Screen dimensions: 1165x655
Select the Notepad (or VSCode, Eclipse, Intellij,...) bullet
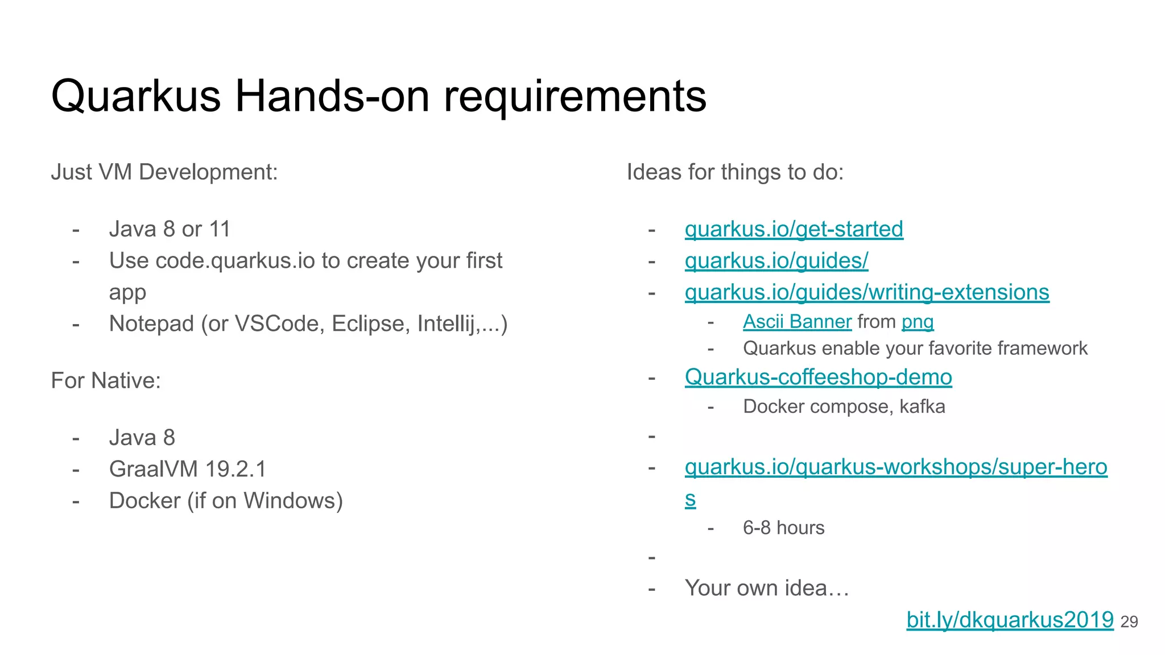coord(308,324)
